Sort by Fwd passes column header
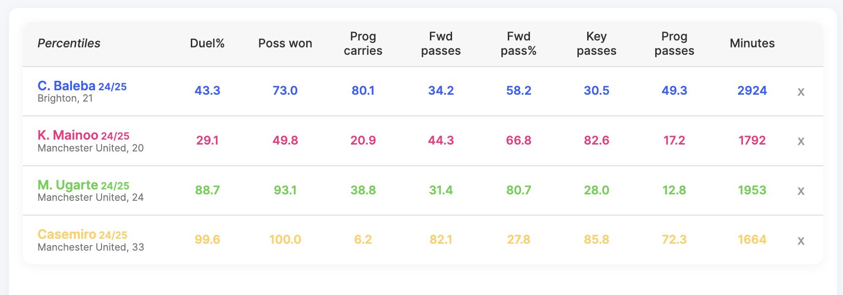 coord(441,43)
